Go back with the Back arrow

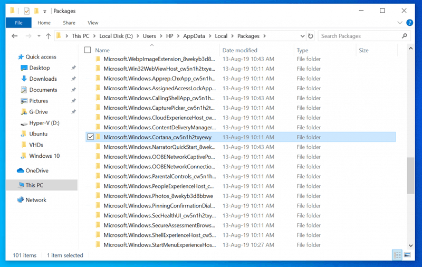coord(15,36)
